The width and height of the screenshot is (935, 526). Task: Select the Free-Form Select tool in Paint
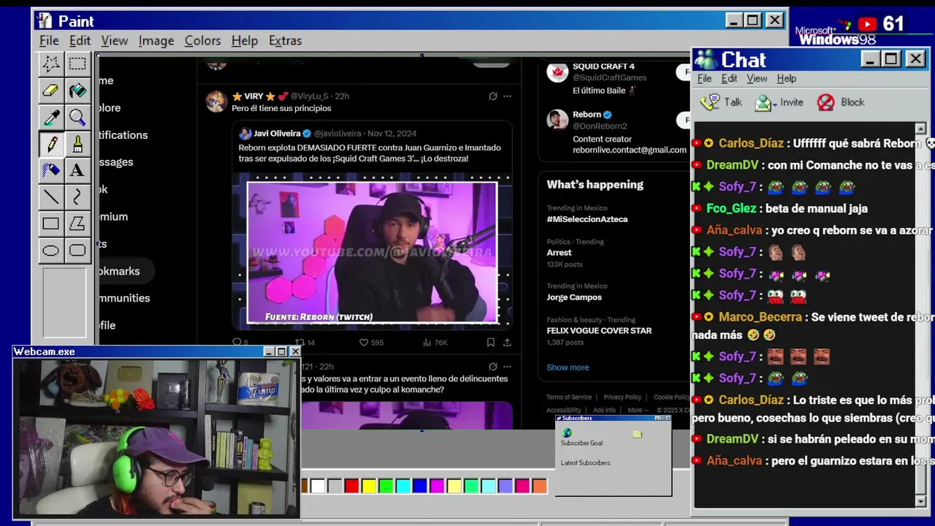pos(50,64)
